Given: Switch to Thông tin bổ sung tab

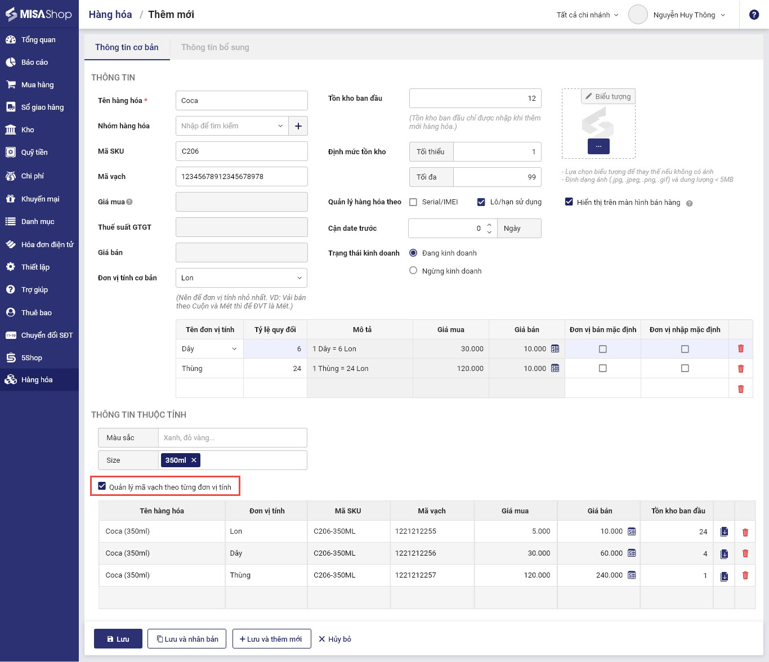Looking at the screenshot, I should point(215,47).
